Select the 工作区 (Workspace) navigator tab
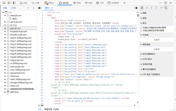This screenshot has height=111, width=176. 13,8
